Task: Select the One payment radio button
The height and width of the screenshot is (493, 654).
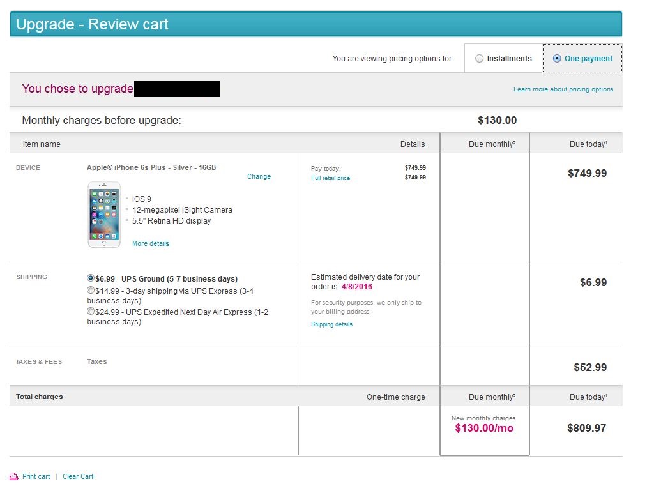Action: tap(557, 59)
